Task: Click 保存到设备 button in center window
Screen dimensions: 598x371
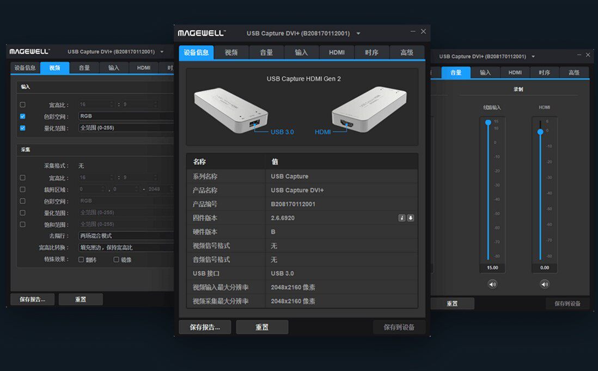Action: [399, 327]
